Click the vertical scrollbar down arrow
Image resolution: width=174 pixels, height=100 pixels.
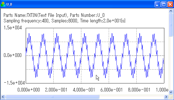coord(171,92)
